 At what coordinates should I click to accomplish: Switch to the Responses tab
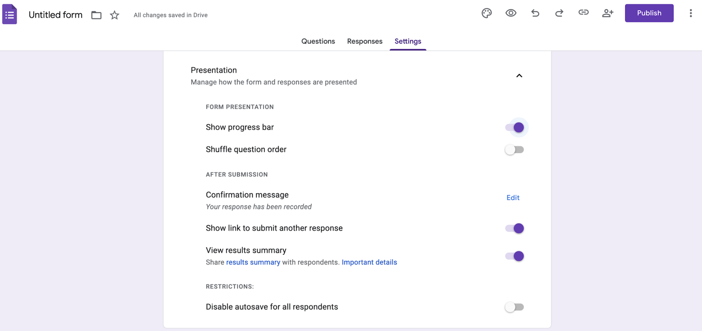tap(365, 41)
